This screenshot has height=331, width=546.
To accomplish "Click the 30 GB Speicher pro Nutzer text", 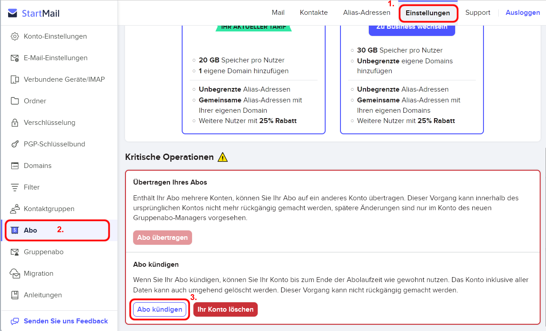I will (x=400, y=50).
